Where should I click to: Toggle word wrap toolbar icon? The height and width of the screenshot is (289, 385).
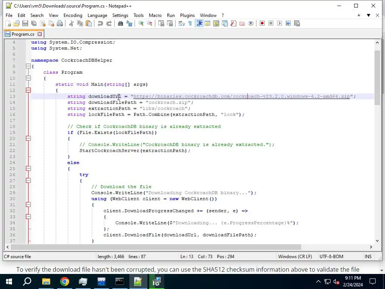coord(182,23)
